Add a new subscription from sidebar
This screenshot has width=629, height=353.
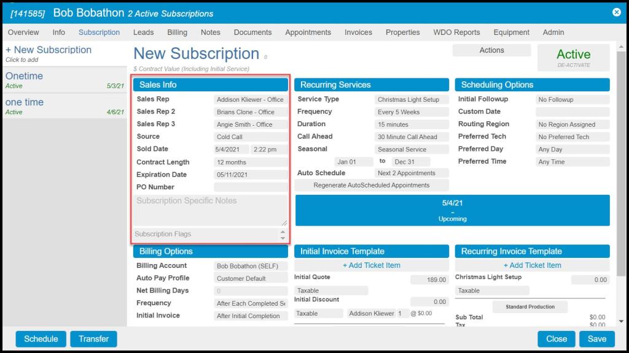click(49, 50)
